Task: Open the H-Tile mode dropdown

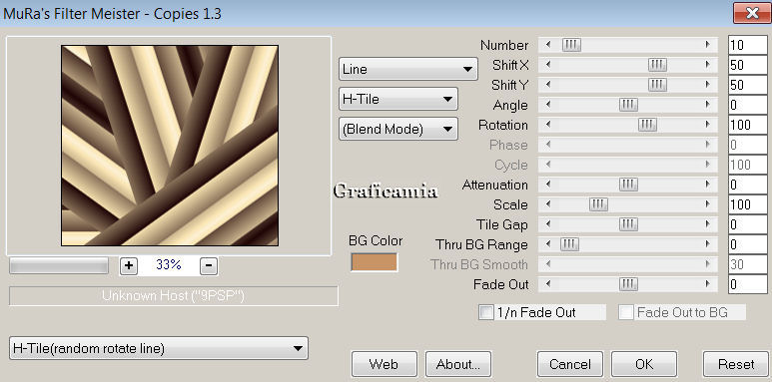Action: (x=398, y=99)
